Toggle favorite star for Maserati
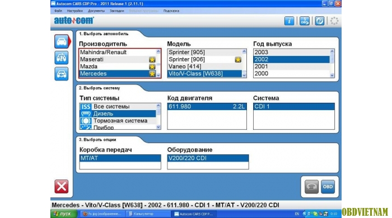The image size is (392, 218). (152, 59)
